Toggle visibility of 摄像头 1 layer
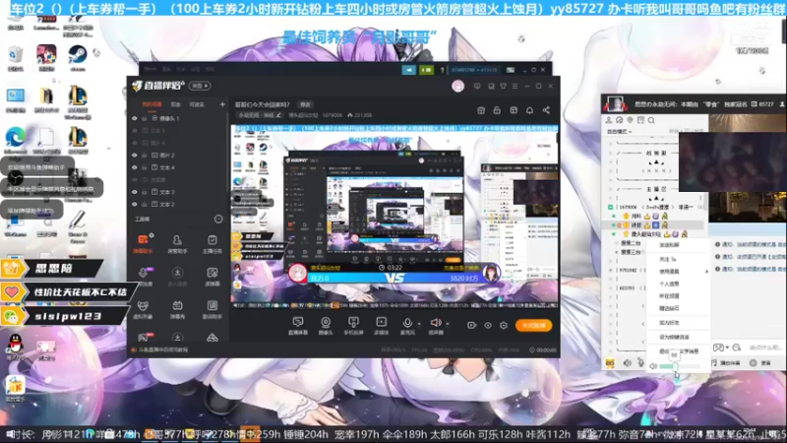The image size is (787, 443). pyautogui.click(x=135, y=118)
